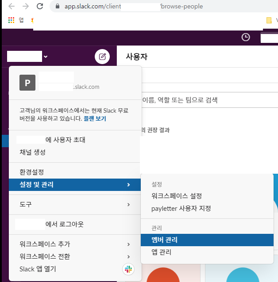Select the 에 사용자 초대 menu item
Image resolution: width=278 pixels, height=282 pixels.
pyautogui.click(x=74, y=140)
